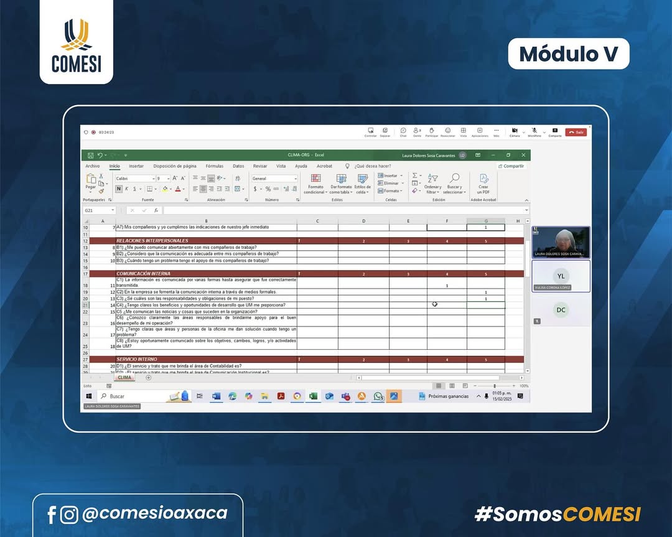Click the formula bar input field

[x=342, y=210]
